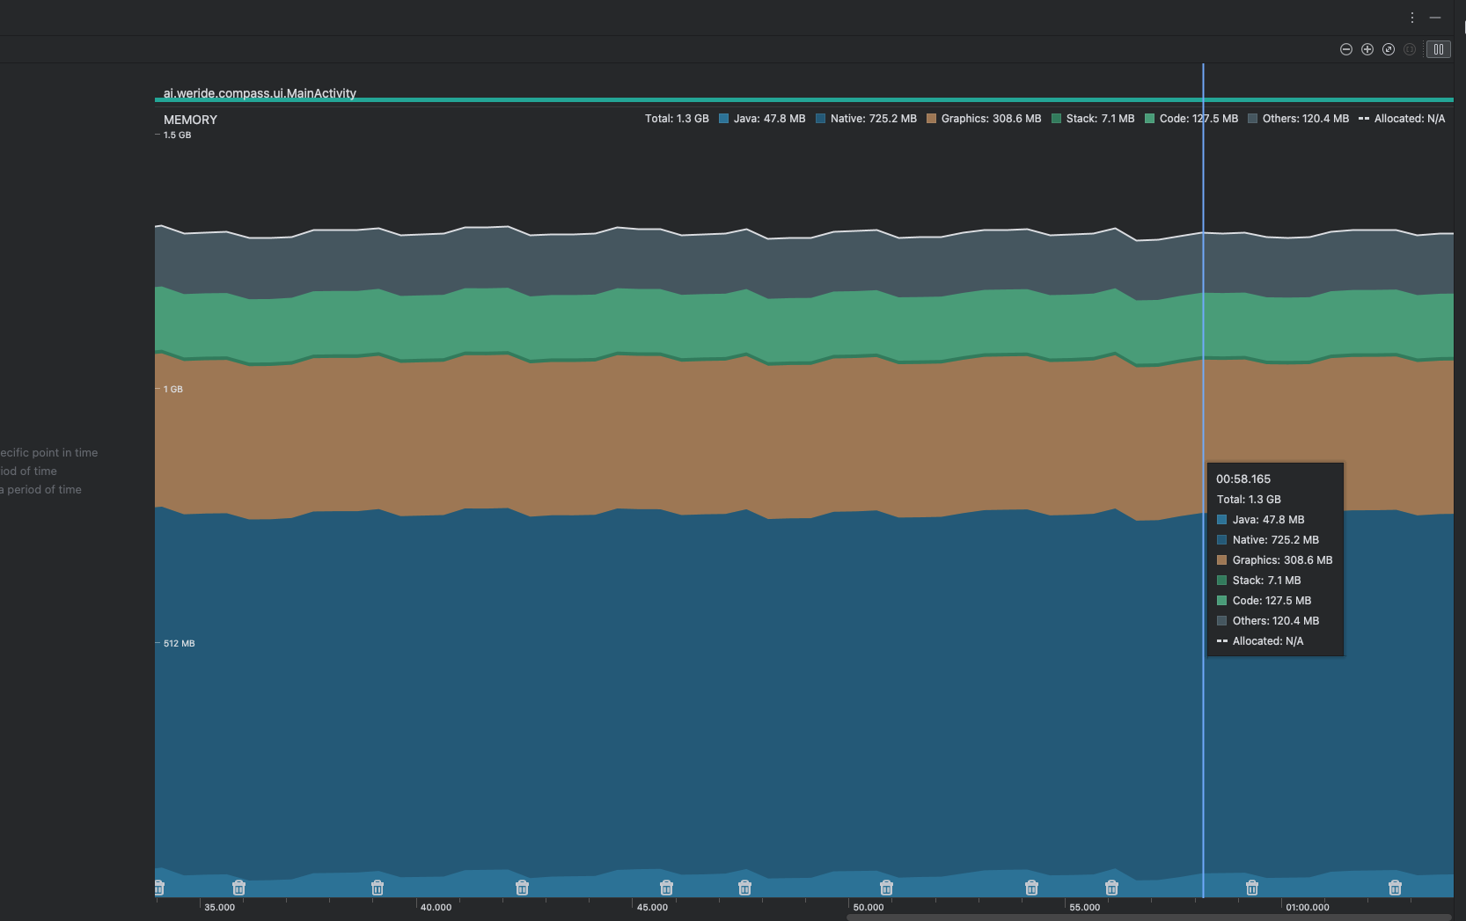The width and height of the screenshot is (1466, 921).
Task: Click Total: 1.3 GB in top legend
Action: pos(677,119)
